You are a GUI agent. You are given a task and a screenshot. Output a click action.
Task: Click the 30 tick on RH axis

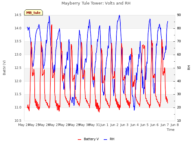tap(179, 94)
